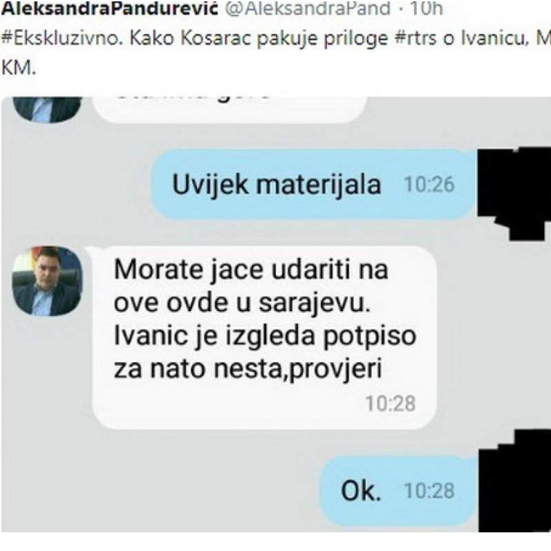This screenshot has width=551, height=551.
Task: Click the partially visible avatar at top of chat
Action: pos(47,109)
